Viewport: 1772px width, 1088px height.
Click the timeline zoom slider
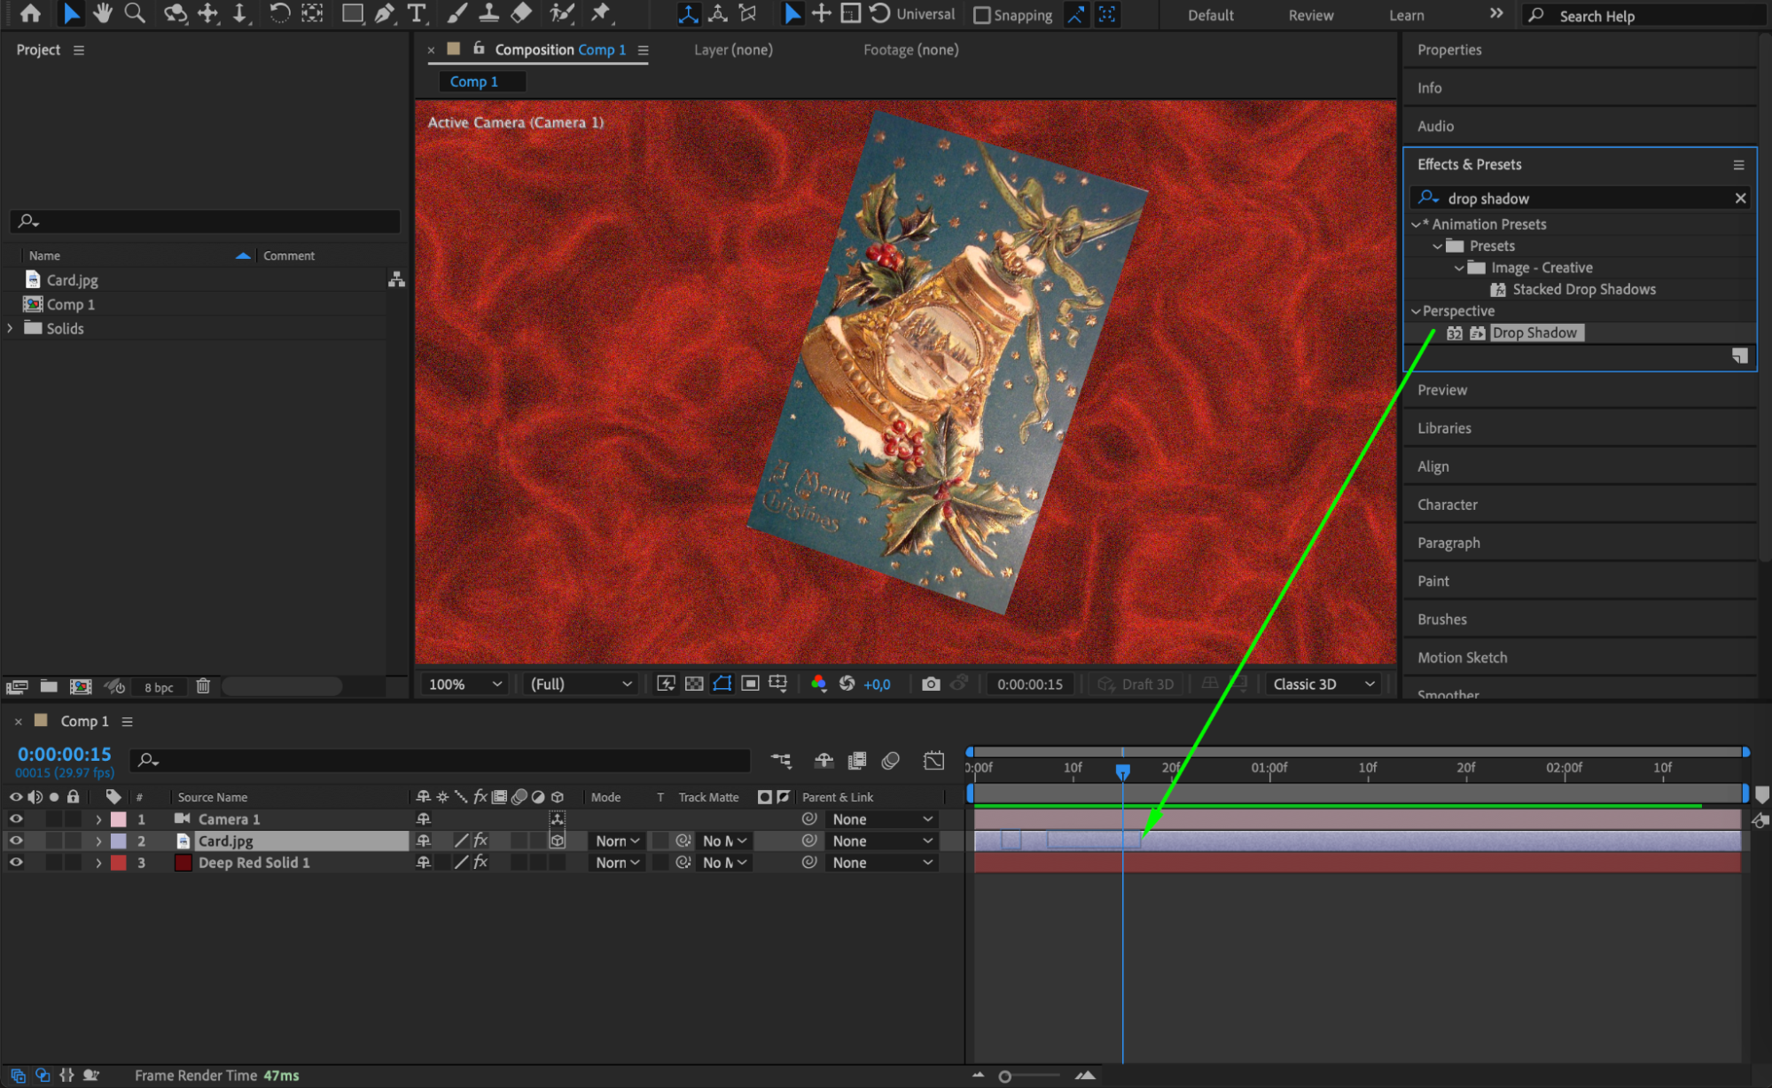click(x=1005, y=1076)
